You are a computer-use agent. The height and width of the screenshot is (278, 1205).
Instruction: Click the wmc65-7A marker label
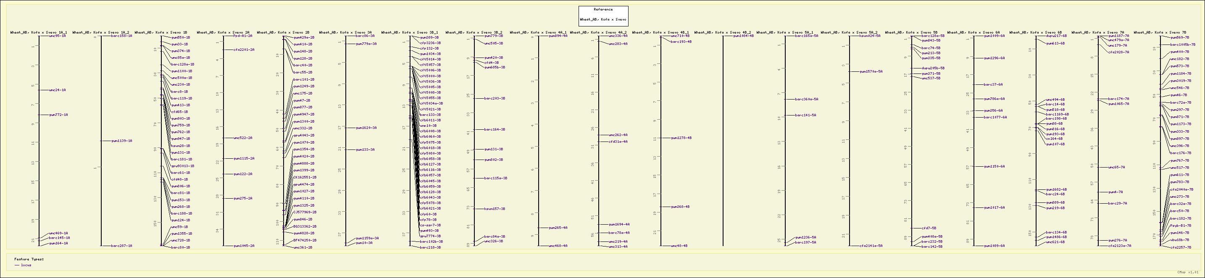[1116, 167]
